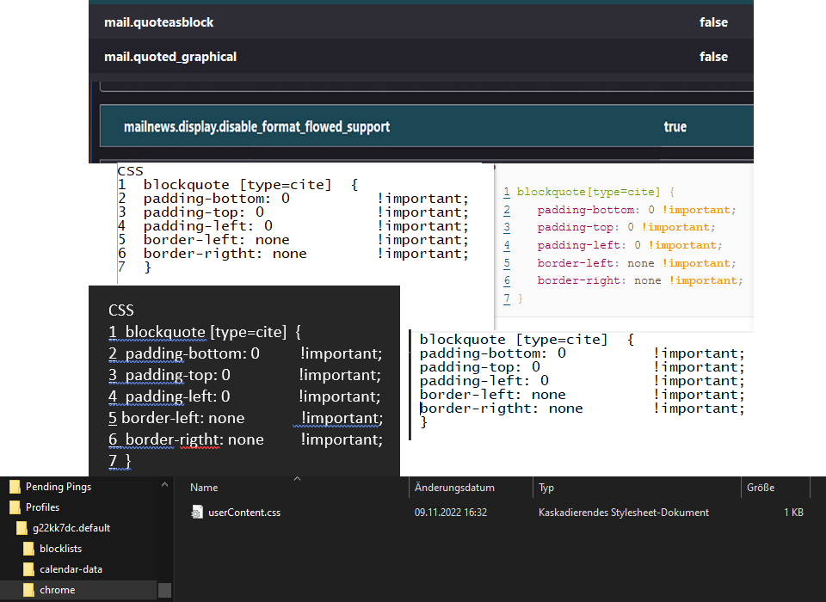Toggle the mail.quoted_graphical false value
The height and width of the screenshot is (602, 826).
point(713,57)
